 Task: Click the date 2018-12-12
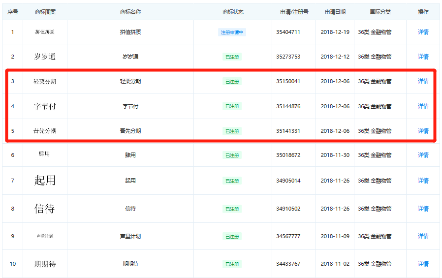tap(335, 57)
